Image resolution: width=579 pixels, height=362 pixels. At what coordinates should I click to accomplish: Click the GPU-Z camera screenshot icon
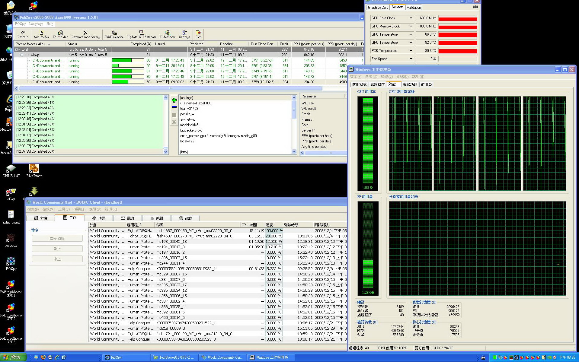click(475, 7)
